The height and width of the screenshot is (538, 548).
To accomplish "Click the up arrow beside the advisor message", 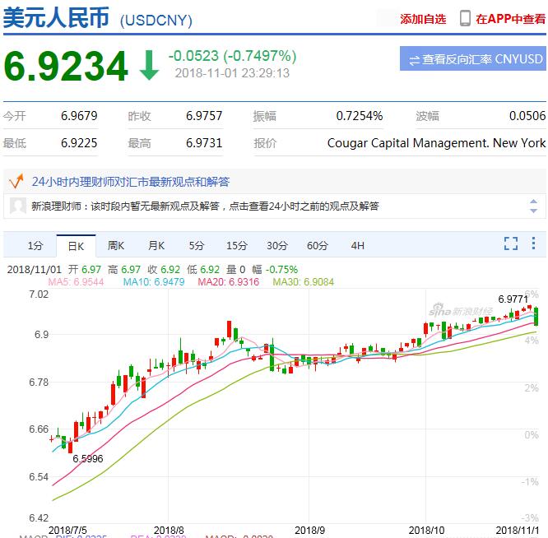I will click(535, 201).
